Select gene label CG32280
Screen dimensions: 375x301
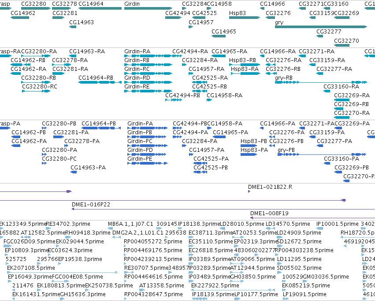tap(34, 4)
